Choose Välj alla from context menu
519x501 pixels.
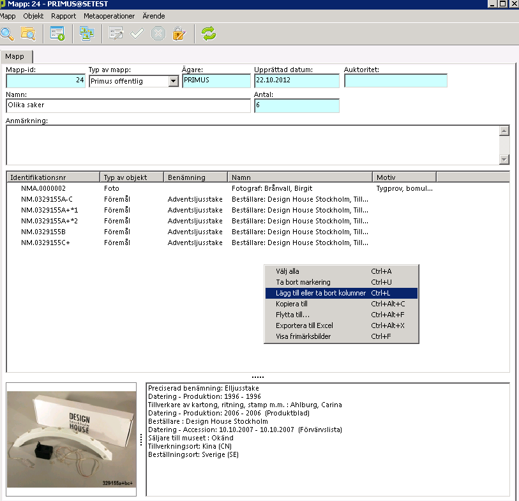point(342,271)
